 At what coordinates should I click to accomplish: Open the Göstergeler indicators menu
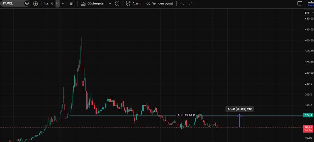pos(93,3)
